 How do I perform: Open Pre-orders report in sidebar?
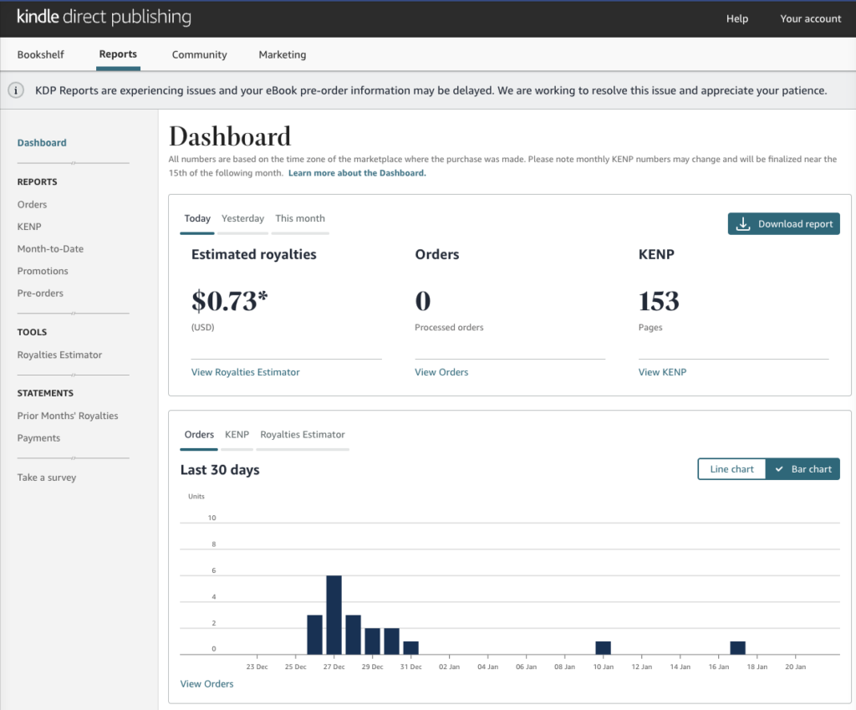pyautogui.click(x=40, y=294)
